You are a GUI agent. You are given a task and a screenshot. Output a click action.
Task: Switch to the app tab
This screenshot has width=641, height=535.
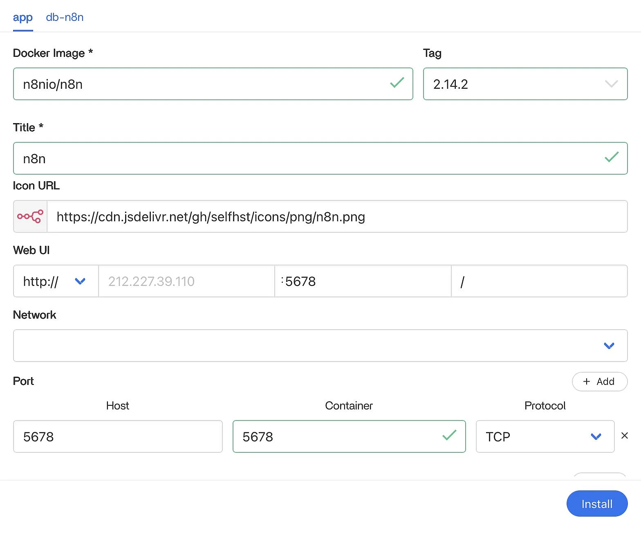pos(23,18)
